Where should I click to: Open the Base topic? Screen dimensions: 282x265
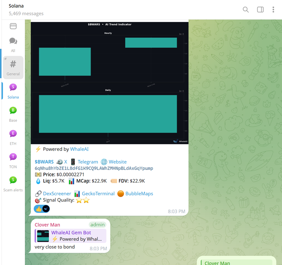point(13,114)
